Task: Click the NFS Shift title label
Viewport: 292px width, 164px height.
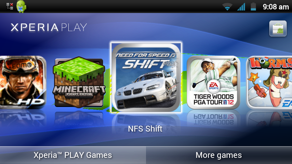Action: tap(145, 128)
